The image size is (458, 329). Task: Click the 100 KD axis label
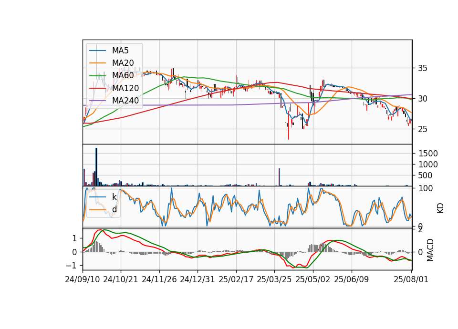(426, 188)
